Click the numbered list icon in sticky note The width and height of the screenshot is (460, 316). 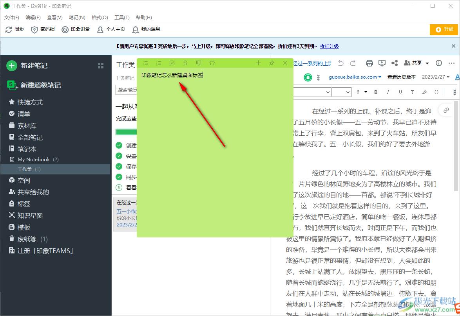[x=159, y=63]
